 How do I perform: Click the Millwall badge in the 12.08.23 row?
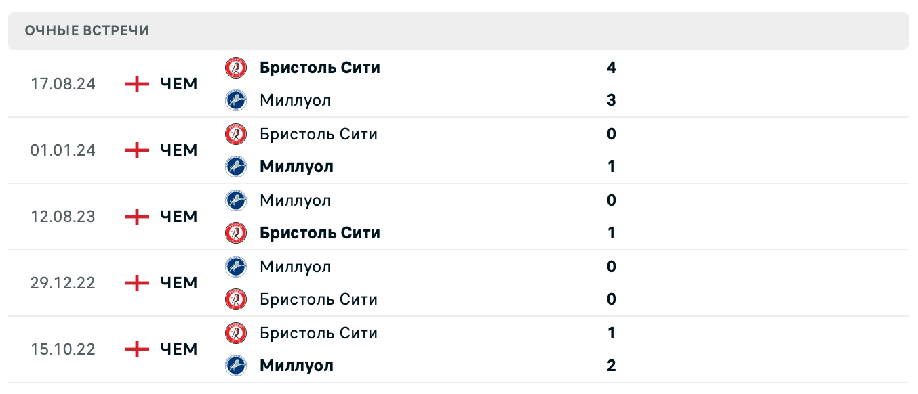237,200
